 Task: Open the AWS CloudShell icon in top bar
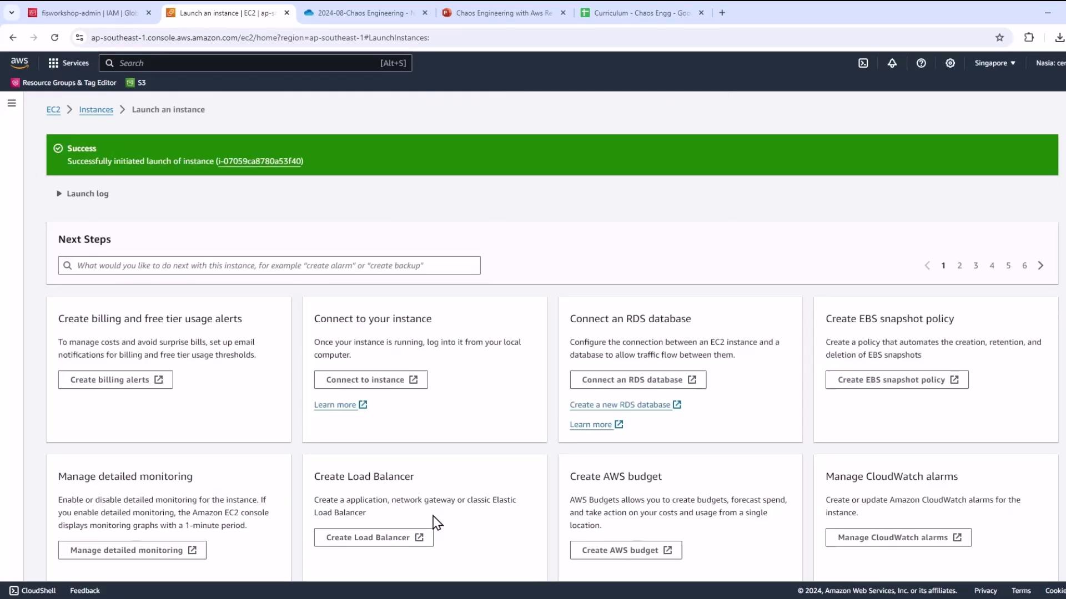click(863, 63)
